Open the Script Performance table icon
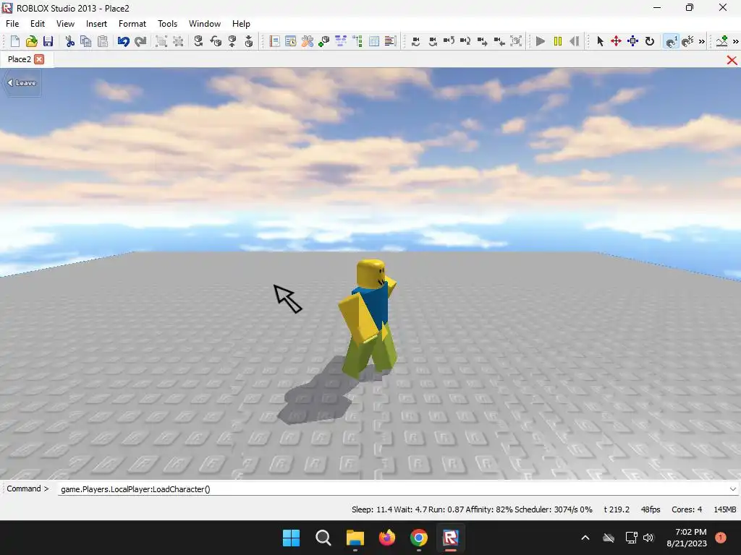The height and width of the screenshot is (555, 741). coord(374,41)
